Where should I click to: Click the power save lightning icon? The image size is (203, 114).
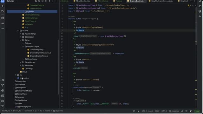[x=138, y=111]
